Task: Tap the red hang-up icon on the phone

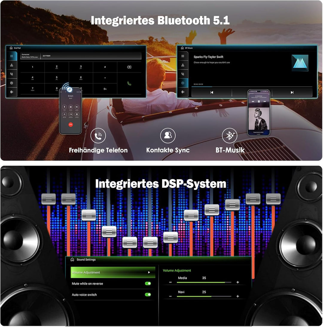Action: coord(71,125)
